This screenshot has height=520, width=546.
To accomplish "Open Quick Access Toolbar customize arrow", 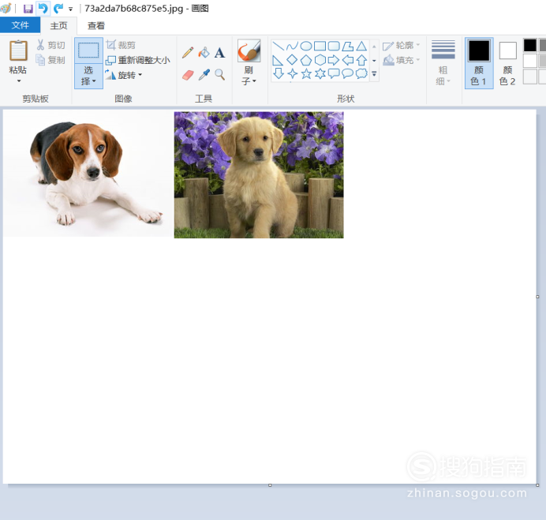I will coord(71,9).
